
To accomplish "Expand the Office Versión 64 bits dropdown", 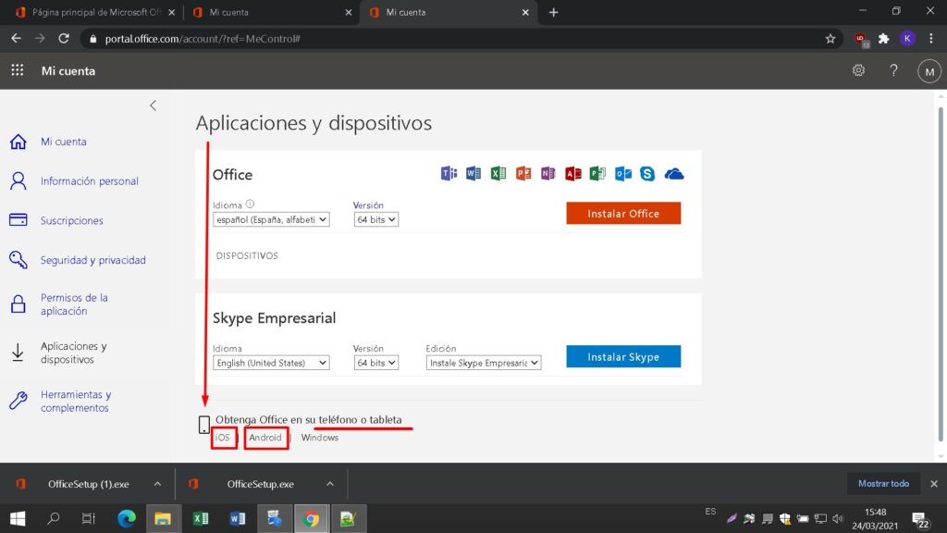I will [x=375, y=220].
